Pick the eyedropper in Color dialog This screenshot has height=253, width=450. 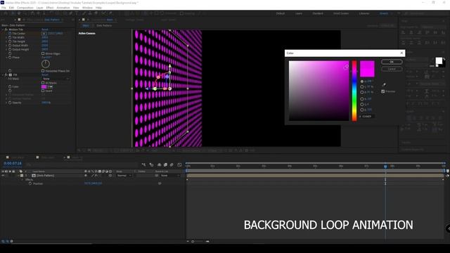pos(384,84)
